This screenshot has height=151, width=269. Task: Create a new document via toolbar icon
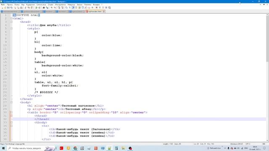(2, 8)
